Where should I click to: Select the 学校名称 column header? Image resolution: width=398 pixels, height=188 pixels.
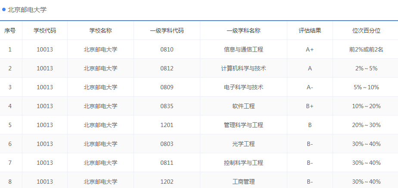[100, 30]
